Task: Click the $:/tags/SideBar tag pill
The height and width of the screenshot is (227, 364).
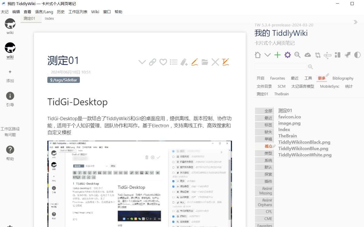Action: pos(64,80)
